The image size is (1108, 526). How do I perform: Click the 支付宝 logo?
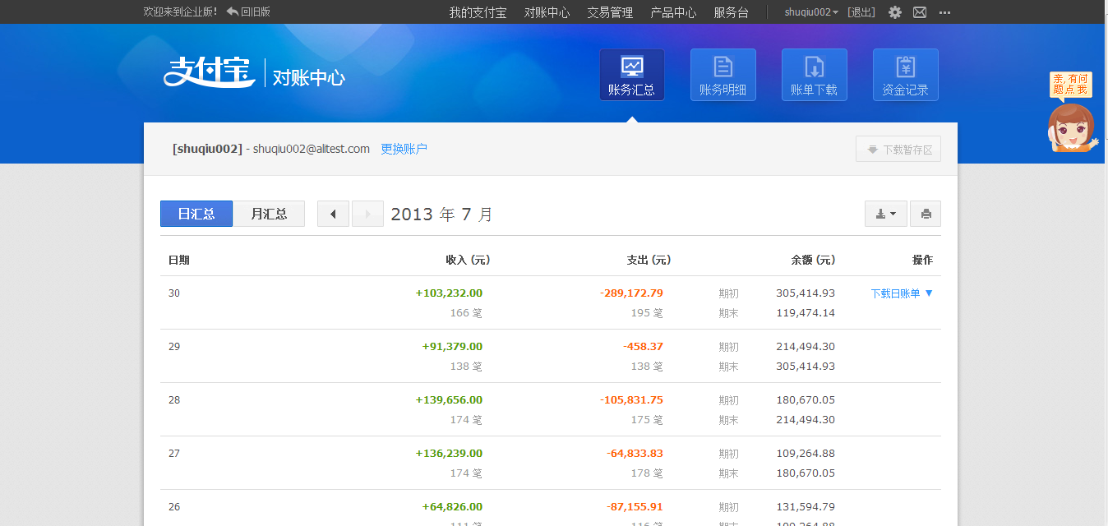tap(209, 72)
